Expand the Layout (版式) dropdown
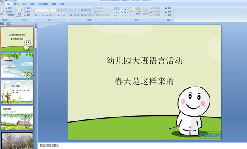 (28, 8)
